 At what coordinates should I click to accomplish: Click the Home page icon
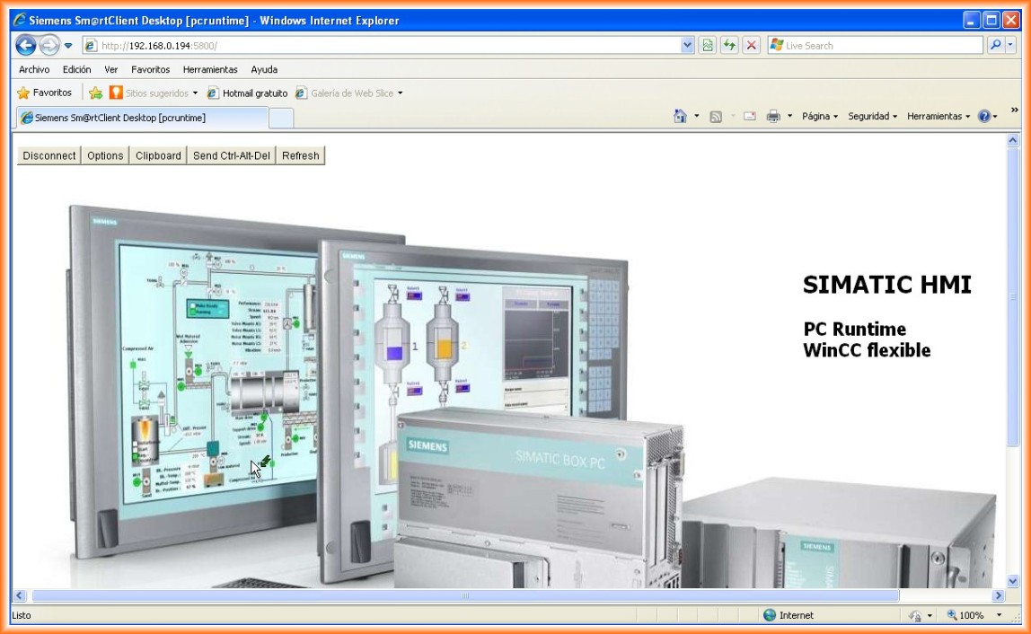(x=680, y=117)
